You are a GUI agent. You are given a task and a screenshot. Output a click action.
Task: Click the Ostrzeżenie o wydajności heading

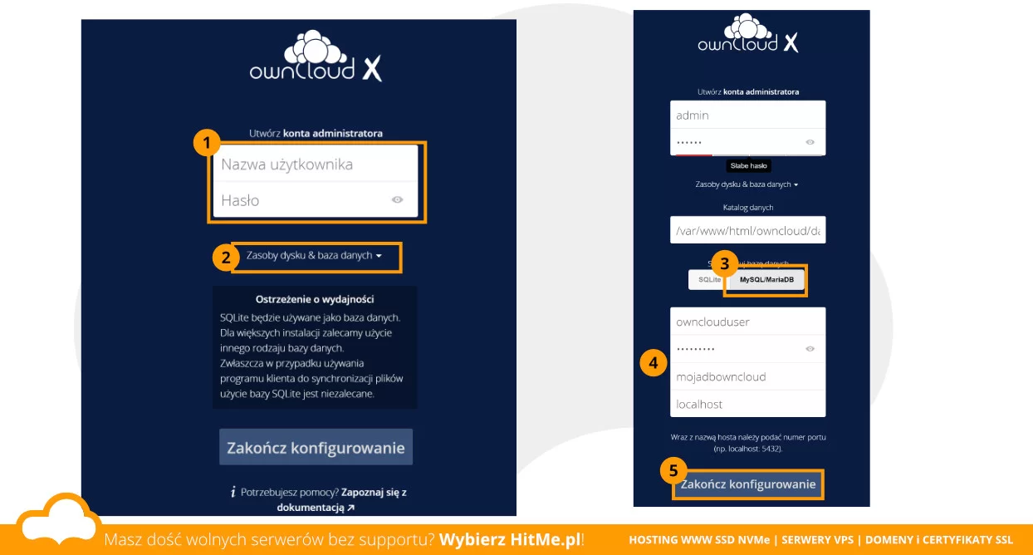pos(315,298)
